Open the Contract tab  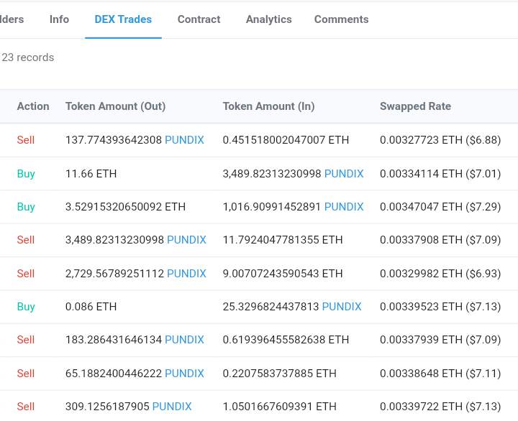pos(199,19)
